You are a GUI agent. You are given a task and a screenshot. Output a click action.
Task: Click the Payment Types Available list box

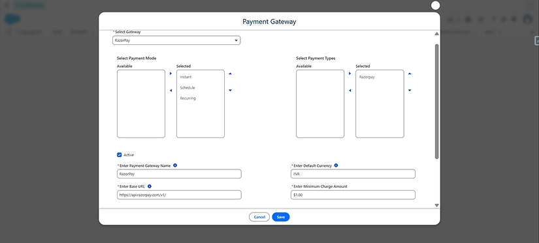[x=320, y=104]
